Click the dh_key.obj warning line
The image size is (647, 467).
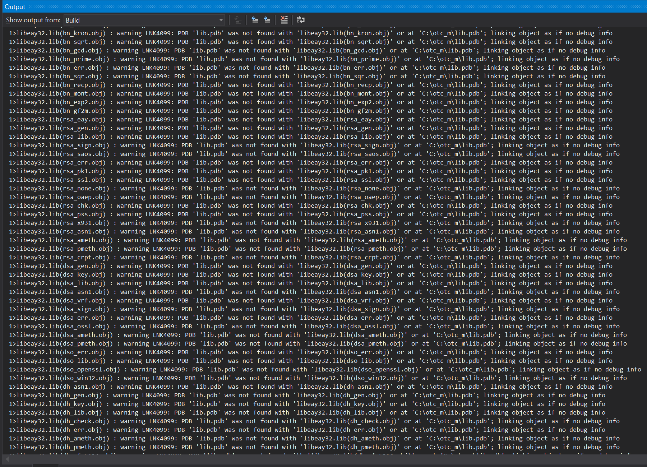(x=307, y=404)
